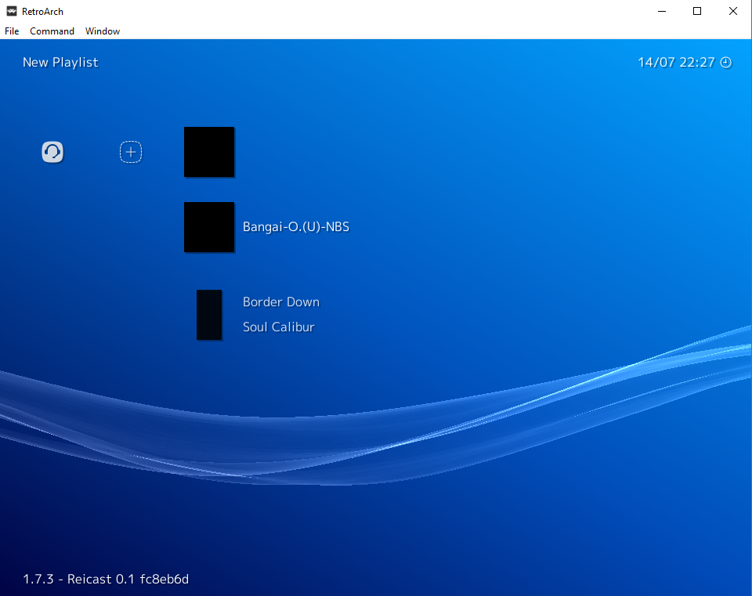Close the RetroArch window

point(733,11)
